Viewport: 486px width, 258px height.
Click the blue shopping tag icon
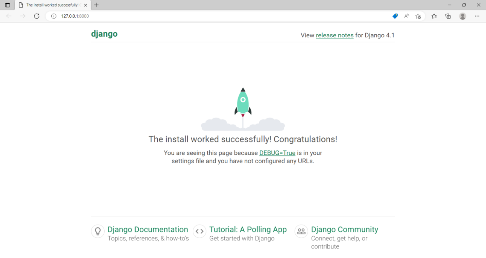pos(395,16)
